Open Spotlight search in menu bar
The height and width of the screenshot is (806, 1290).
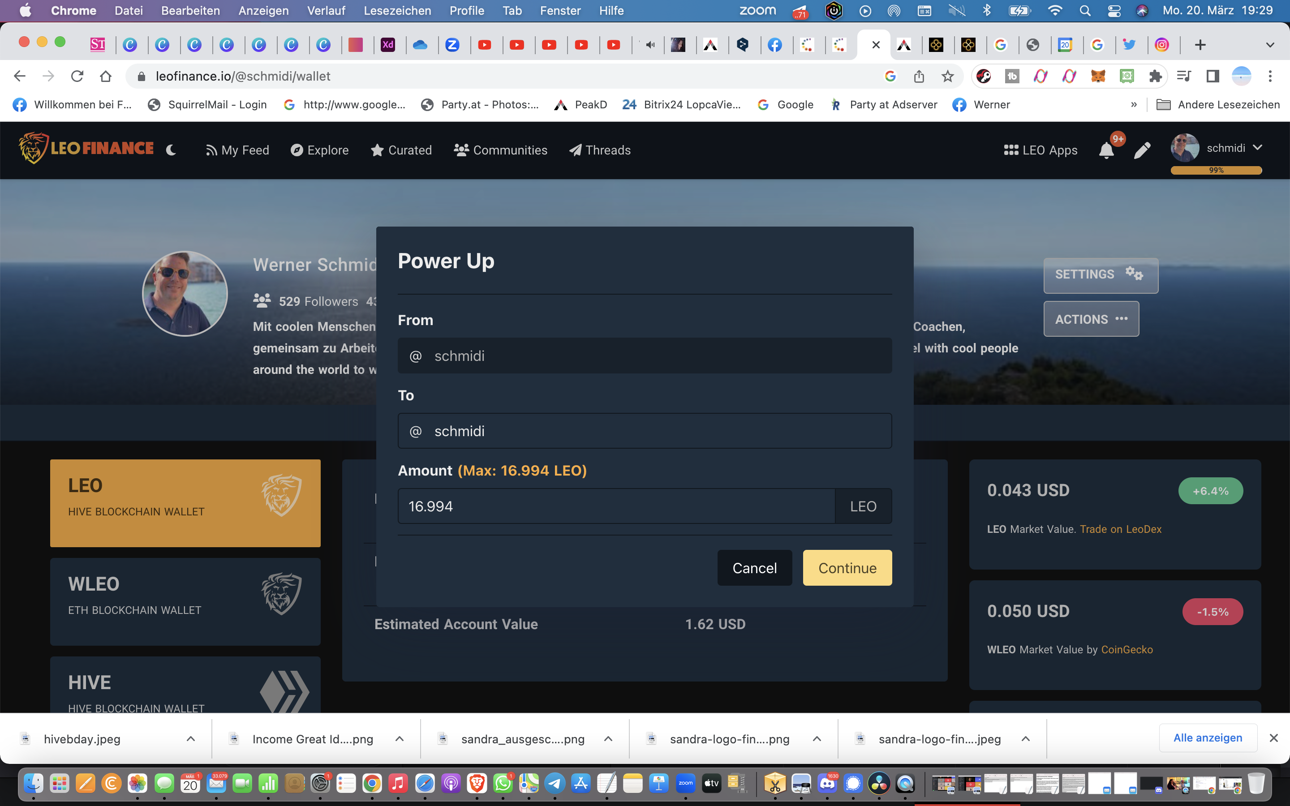click(1085, 11)
